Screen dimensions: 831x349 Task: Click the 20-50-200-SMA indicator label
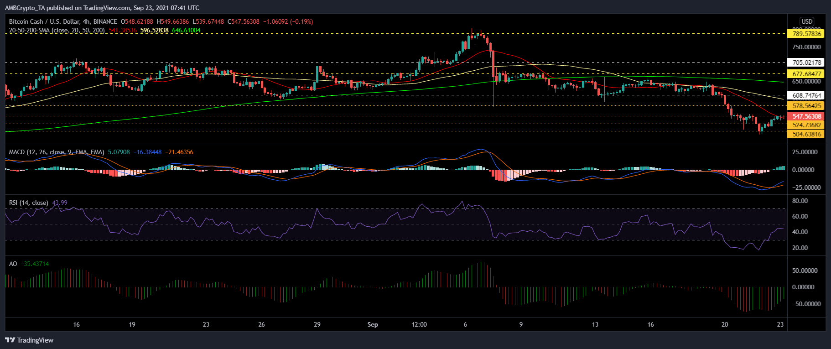click(57, 30)
